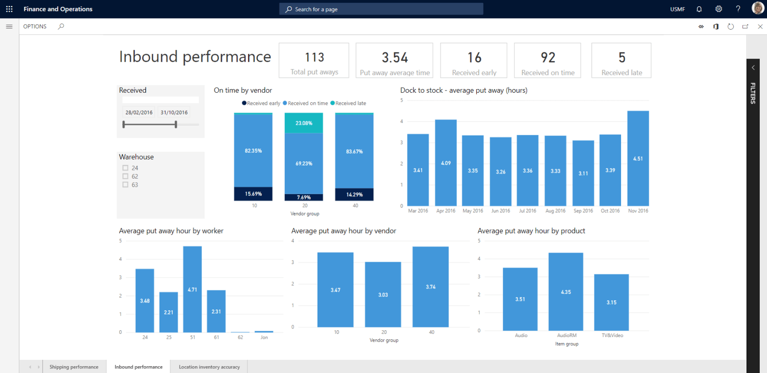
Task: Click the Office app icon
Action: pyautogui.click(x=716, y=27)
